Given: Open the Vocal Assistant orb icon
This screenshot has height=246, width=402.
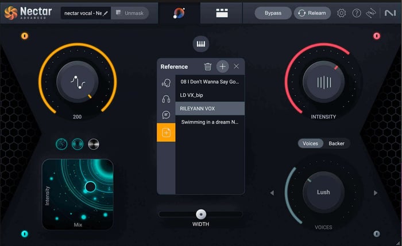Looking at the screenshot, I should pyautogui.click(x=179, y=13).
